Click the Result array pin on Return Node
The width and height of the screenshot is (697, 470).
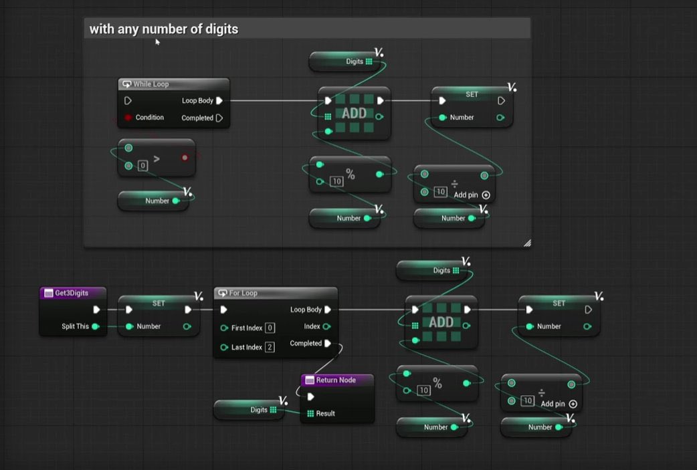(310, 414)
